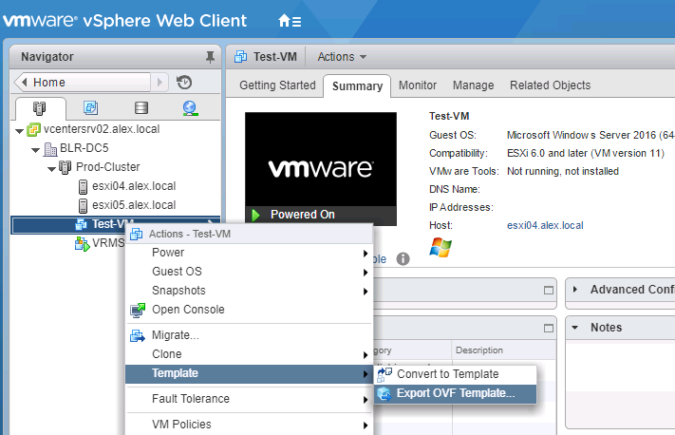Viewport: 675px width, 435px height.
Task: Select esxi05.alex.local in the tree
Action: [134, 205]
